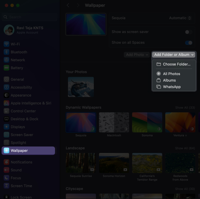Pick Albums from the dropdown menu
Viewport: 200px width, 199px height.
[x=174, y=80]
